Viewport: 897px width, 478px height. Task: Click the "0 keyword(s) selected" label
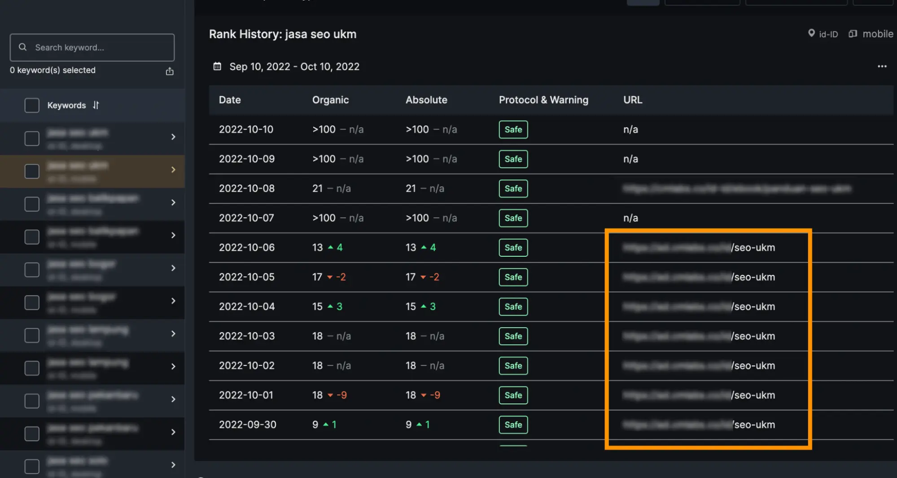tap(53, 70)
